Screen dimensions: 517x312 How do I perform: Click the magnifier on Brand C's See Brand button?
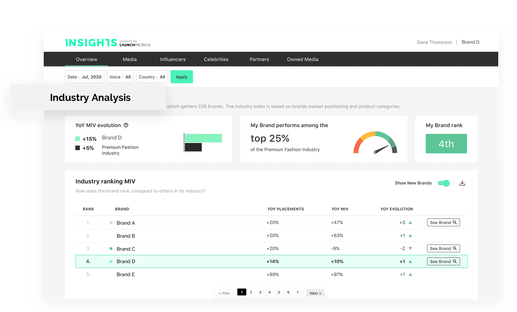pos(455,248)
